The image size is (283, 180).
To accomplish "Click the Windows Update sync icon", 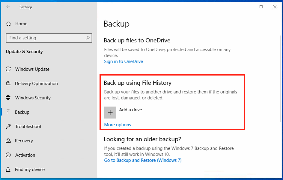I will coord(9,69).
